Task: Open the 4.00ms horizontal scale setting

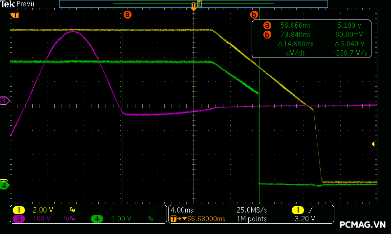Action: pos(182,210)
